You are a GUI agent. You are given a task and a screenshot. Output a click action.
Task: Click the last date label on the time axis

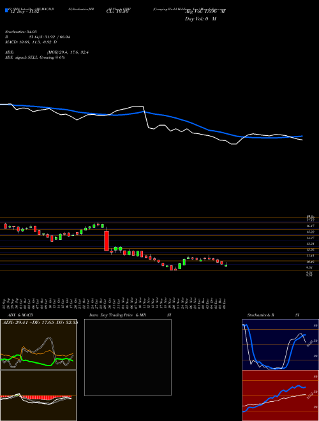(x=224, y=302)
